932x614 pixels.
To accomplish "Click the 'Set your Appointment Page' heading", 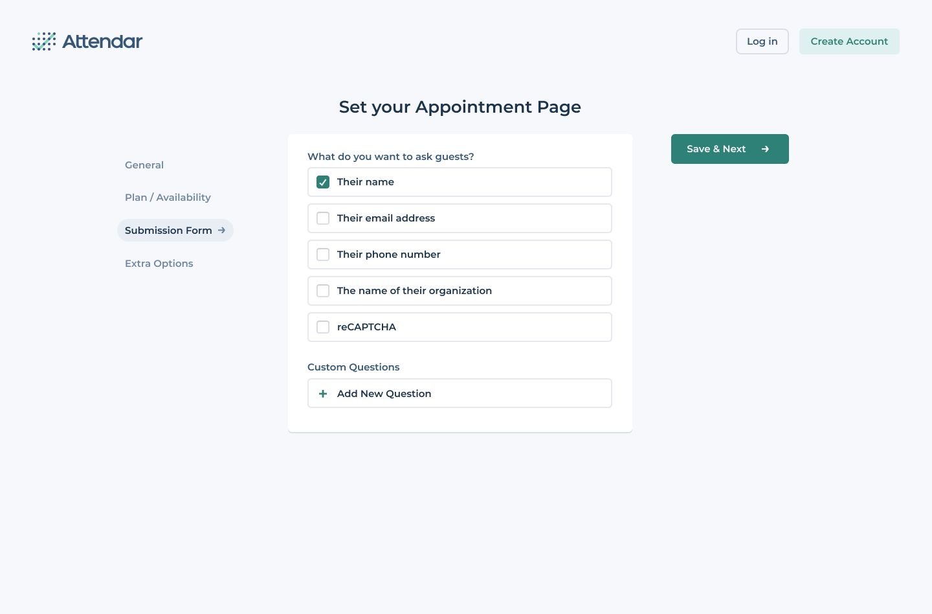I will point(460,107).
